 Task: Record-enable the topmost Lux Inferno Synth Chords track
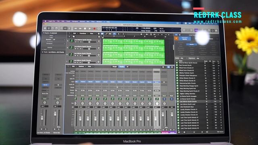[x=80, y=42]
